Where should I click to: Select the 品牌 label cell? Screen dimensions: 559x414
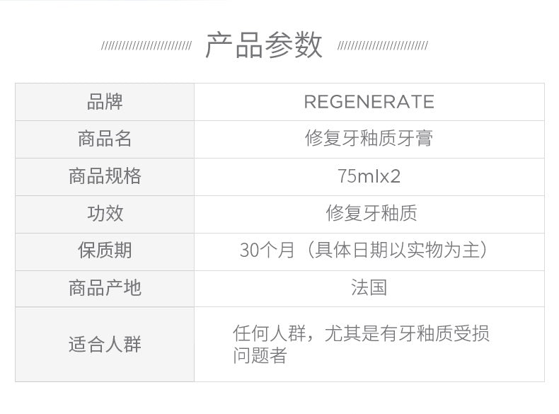pyautogui.click(x=105, y=102)
